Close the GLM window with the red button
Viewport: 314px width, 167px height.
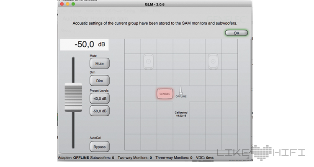(x=62, y=4)
